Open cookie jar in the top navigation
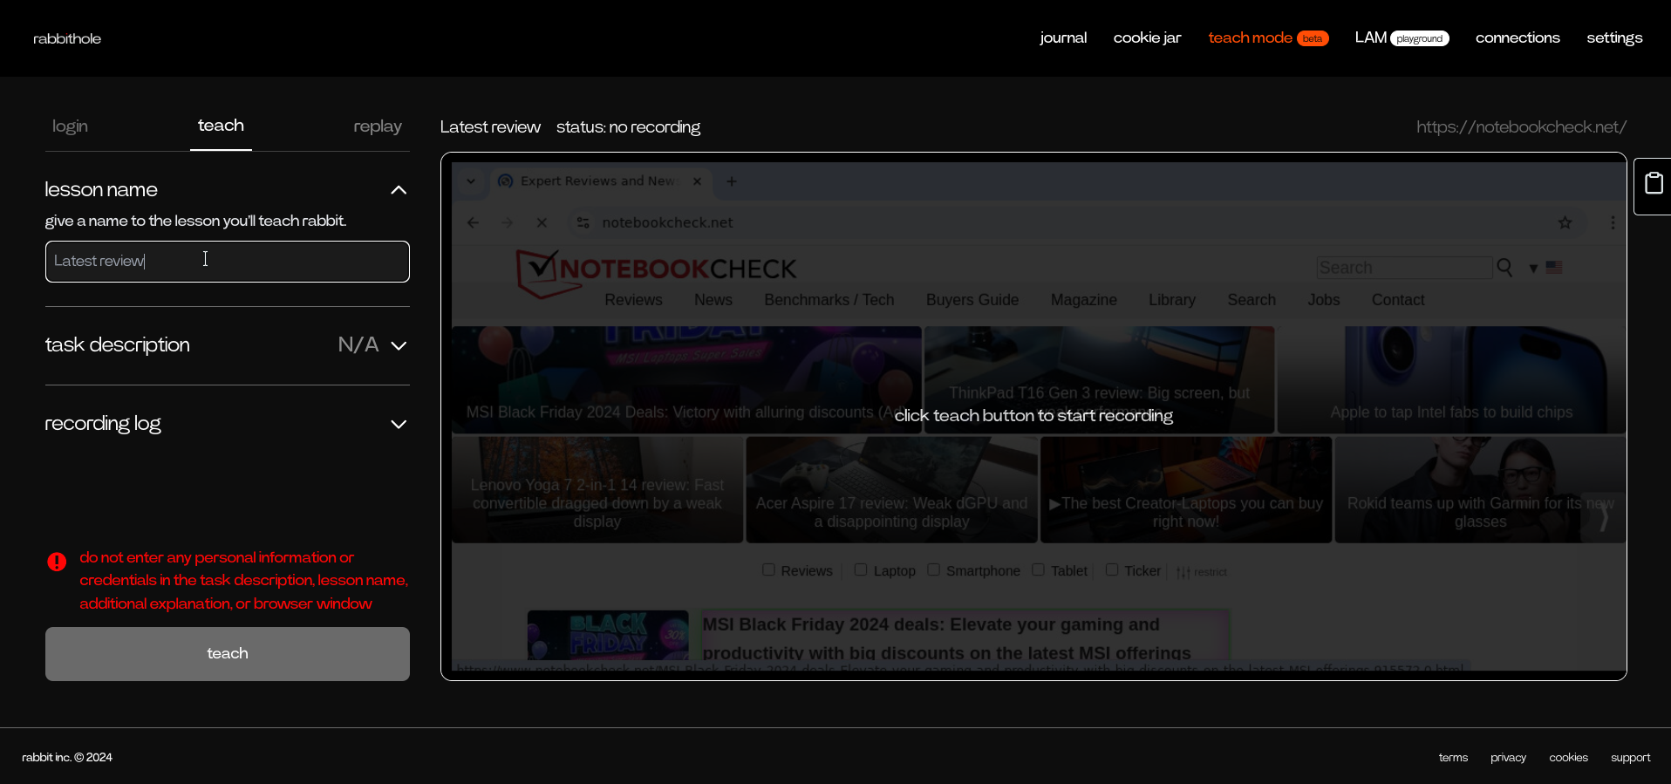This screenshot has width=1671, height=784. click(1147, 37)
